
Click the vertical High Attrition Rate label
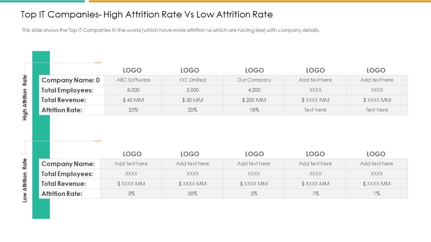25,97
